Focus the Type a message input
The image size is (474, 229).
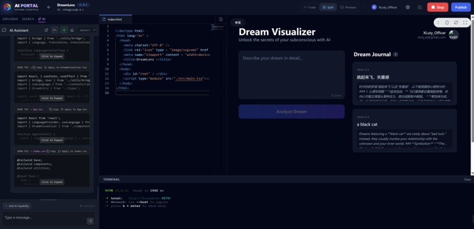point(44,217)
